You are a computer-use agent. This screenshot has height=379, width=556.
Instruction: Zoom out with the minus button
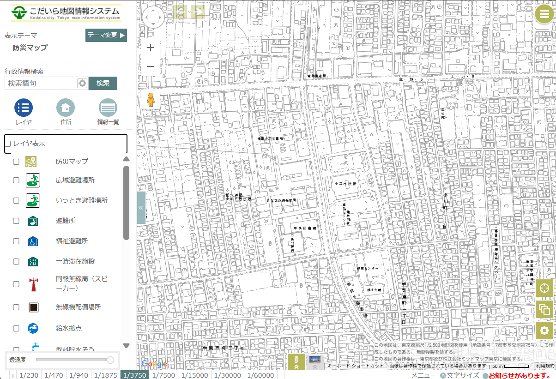coord(151,66)
